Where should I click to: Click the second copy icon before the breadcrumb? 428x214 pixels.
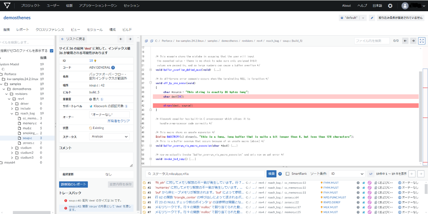point(151,41)
